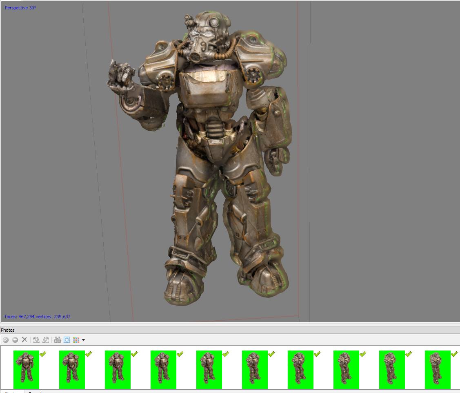Toggle the highlighted Show Masks button

[x=67, y=340]
